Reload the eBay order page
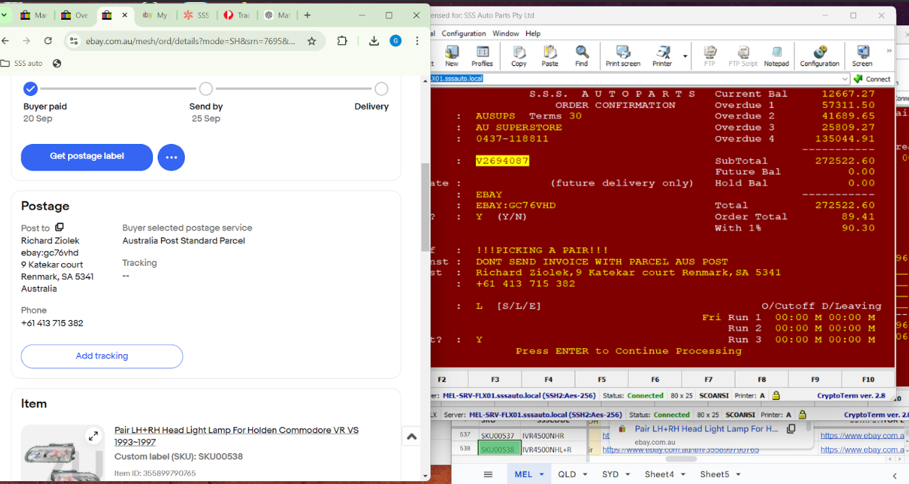909x484 pixels. (48, 41)
